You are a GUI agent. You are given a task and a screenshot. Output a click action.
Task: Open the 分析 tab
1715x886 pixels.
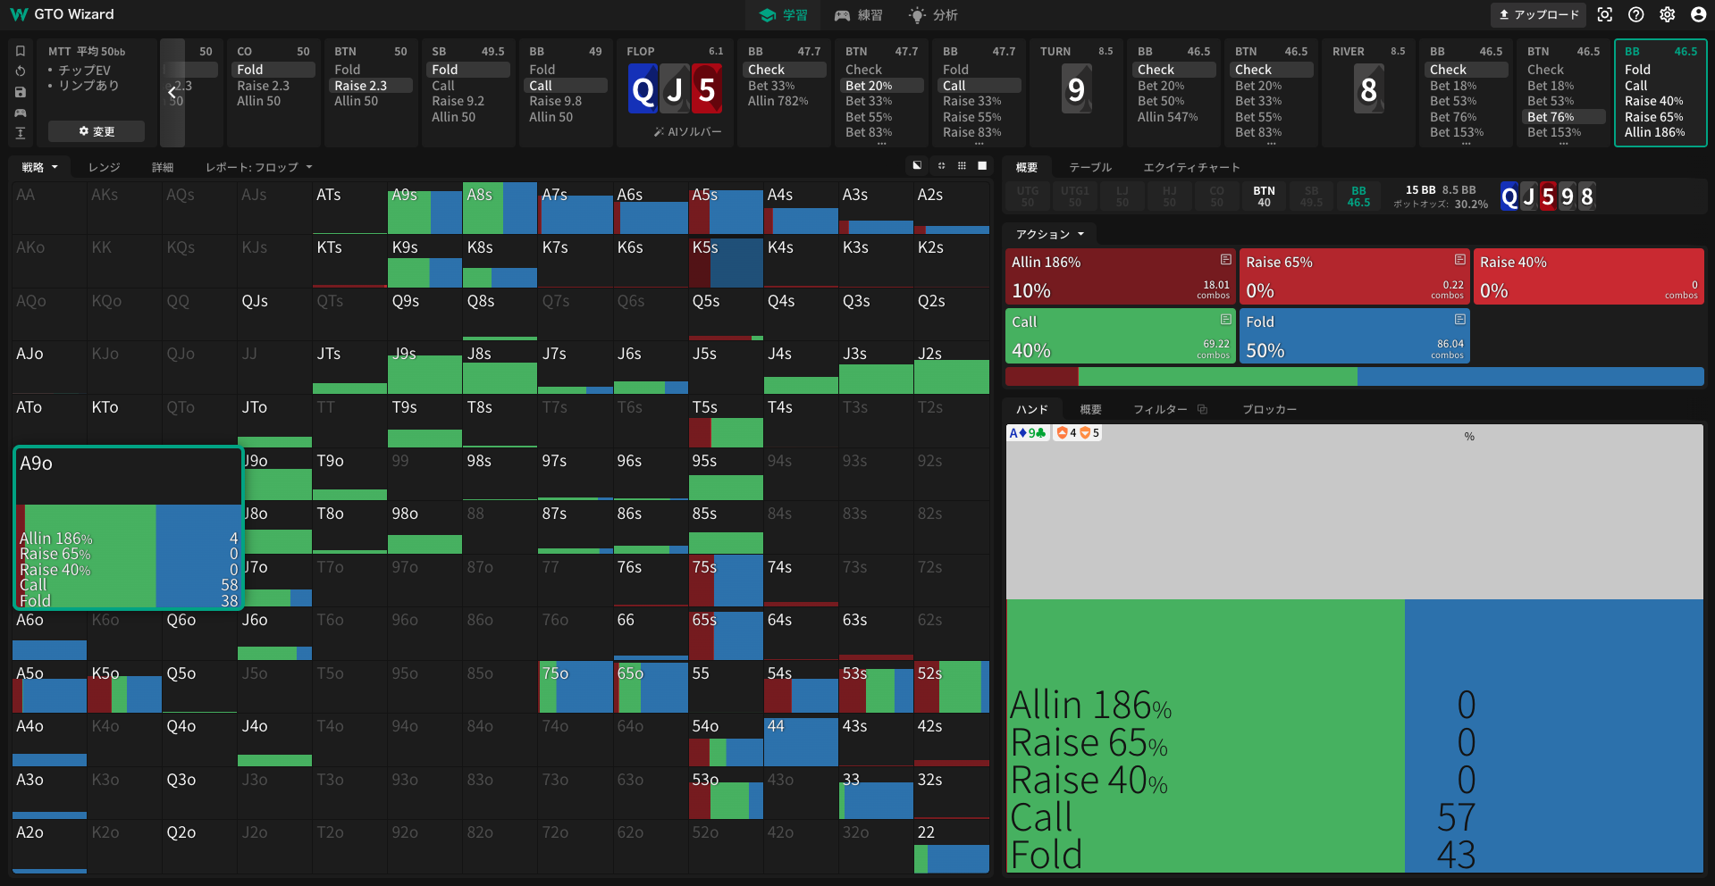pyautogui.click(x=933, y=15)
